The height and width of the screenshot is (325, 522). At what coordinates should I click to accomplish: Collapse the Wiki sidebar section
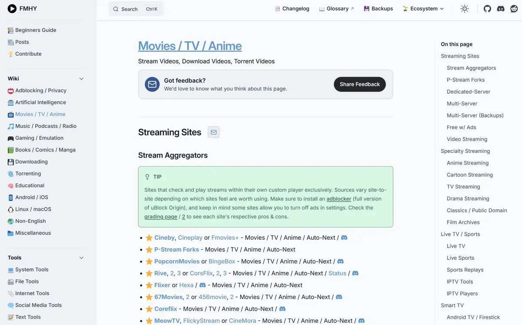coord(81,79)
